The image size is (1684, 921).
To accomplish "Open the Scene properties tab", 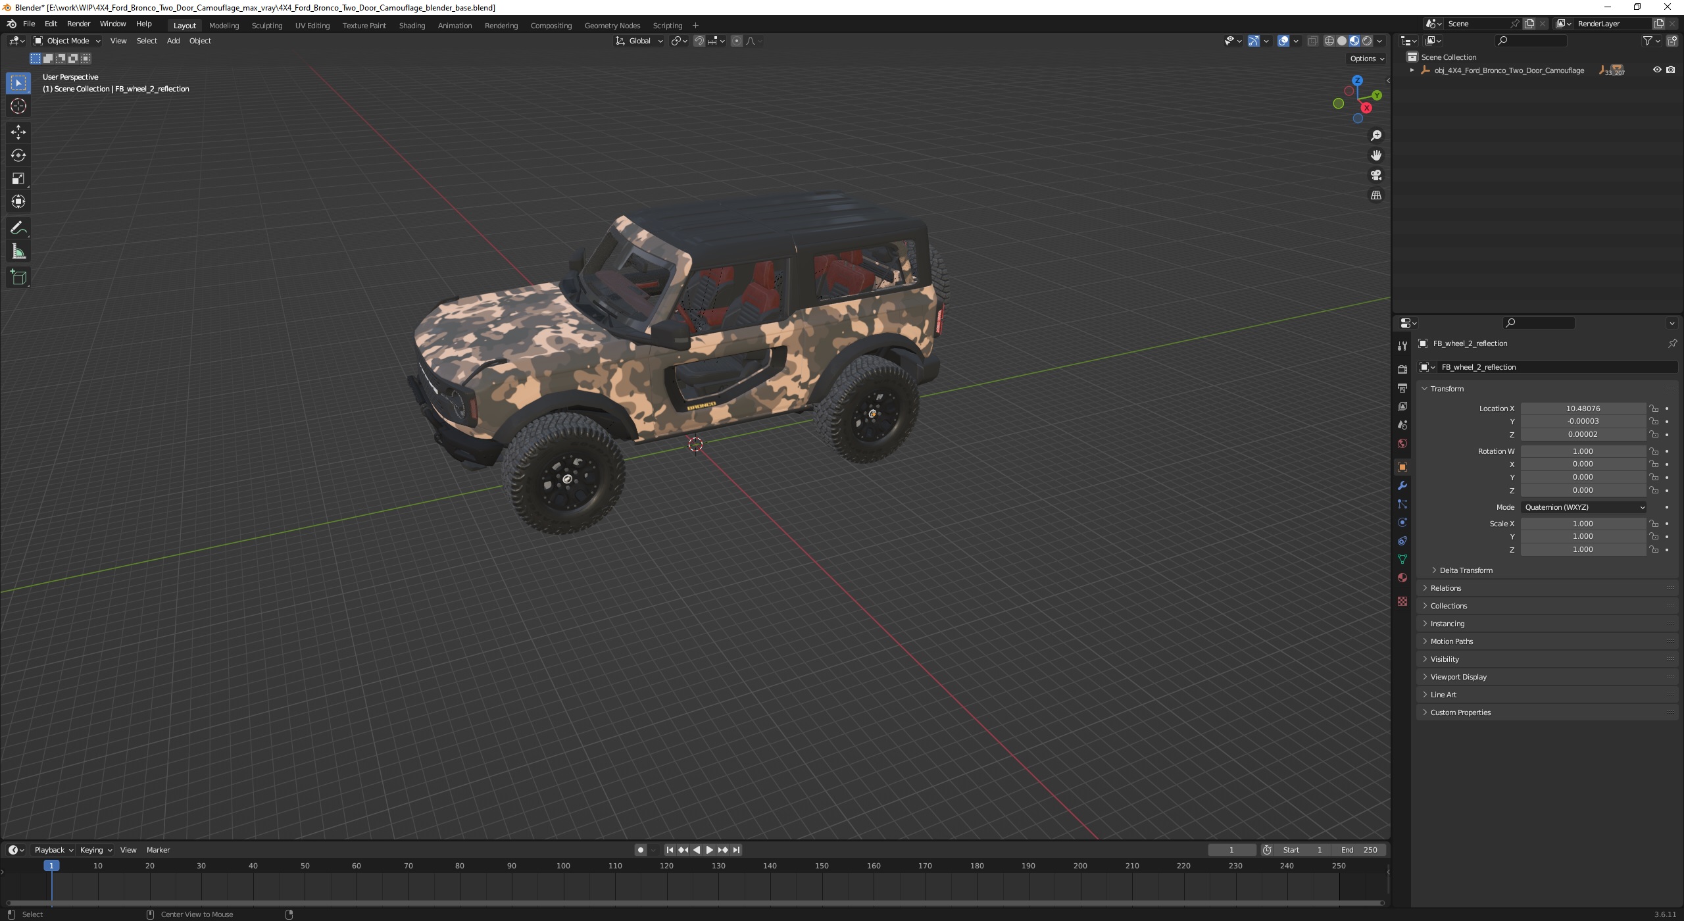I will pyautogui.click(x=1402, y=424).
